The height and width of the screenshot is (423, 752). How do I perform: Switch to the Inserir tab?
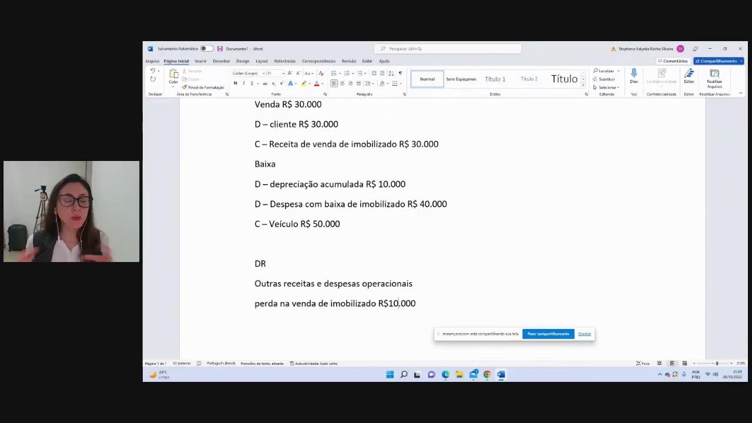(x=200, y=61)
